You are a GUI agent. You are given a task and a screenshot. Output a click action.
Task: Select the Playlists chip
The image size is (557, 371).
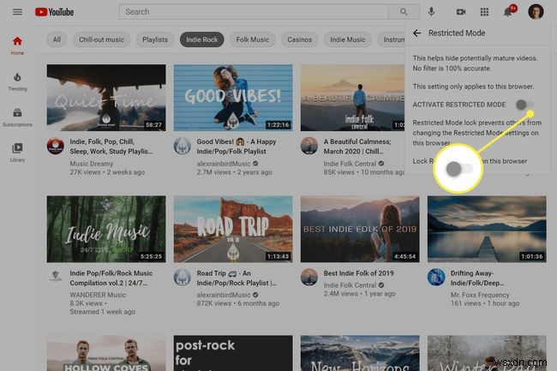click(155, 39)
